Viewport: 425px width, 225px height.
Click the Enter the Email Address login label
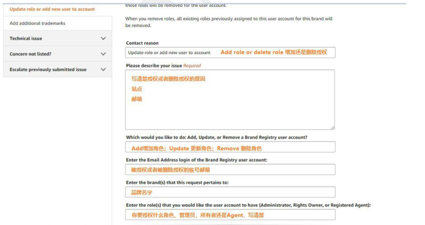(x=196, y=160)
